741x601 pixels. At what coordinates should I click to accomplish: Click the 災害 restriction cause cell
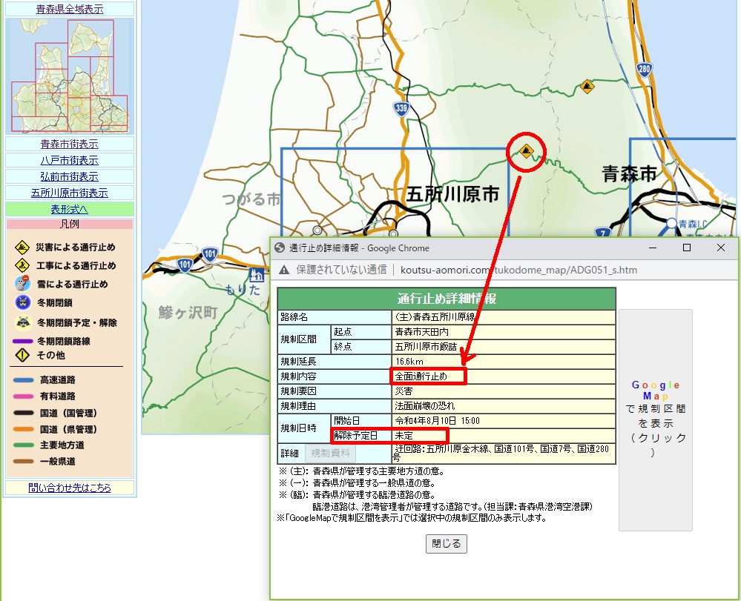coord(504,391)
